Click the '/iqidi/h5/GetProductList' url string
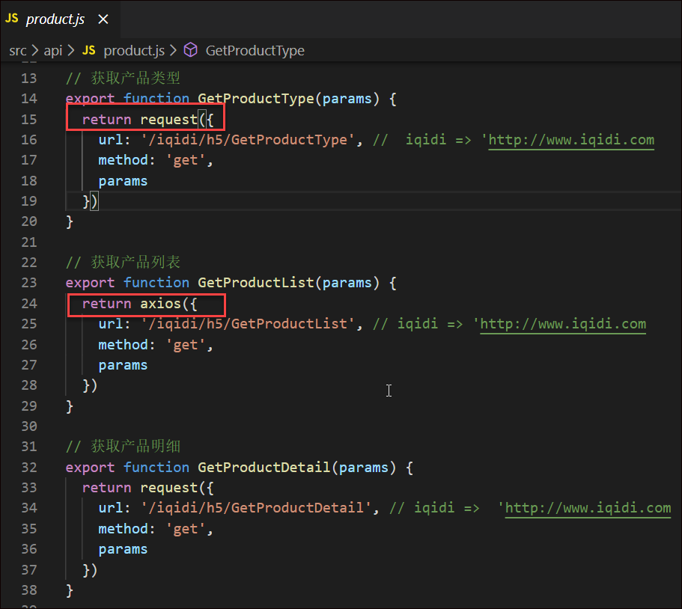Screen dimensions: 682x609 pos(248,324)
